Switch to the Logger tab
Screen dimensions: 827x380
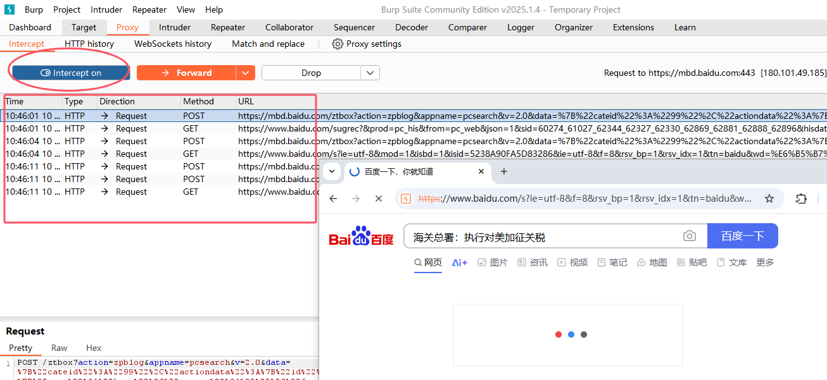coord(521,27)
